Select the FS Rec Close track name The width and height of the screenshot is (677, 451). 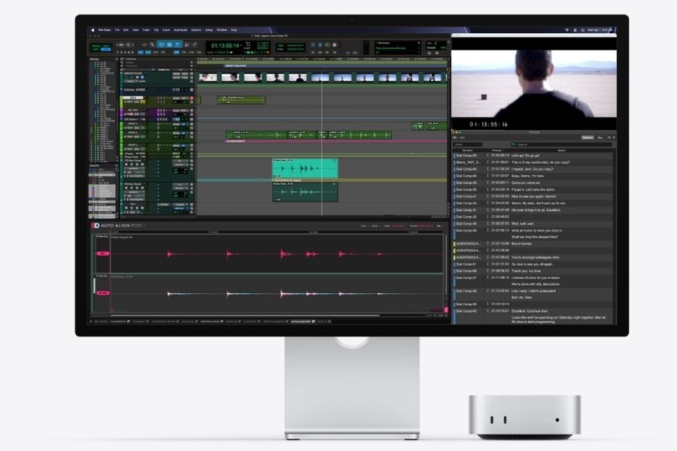(x=133, y=161)
